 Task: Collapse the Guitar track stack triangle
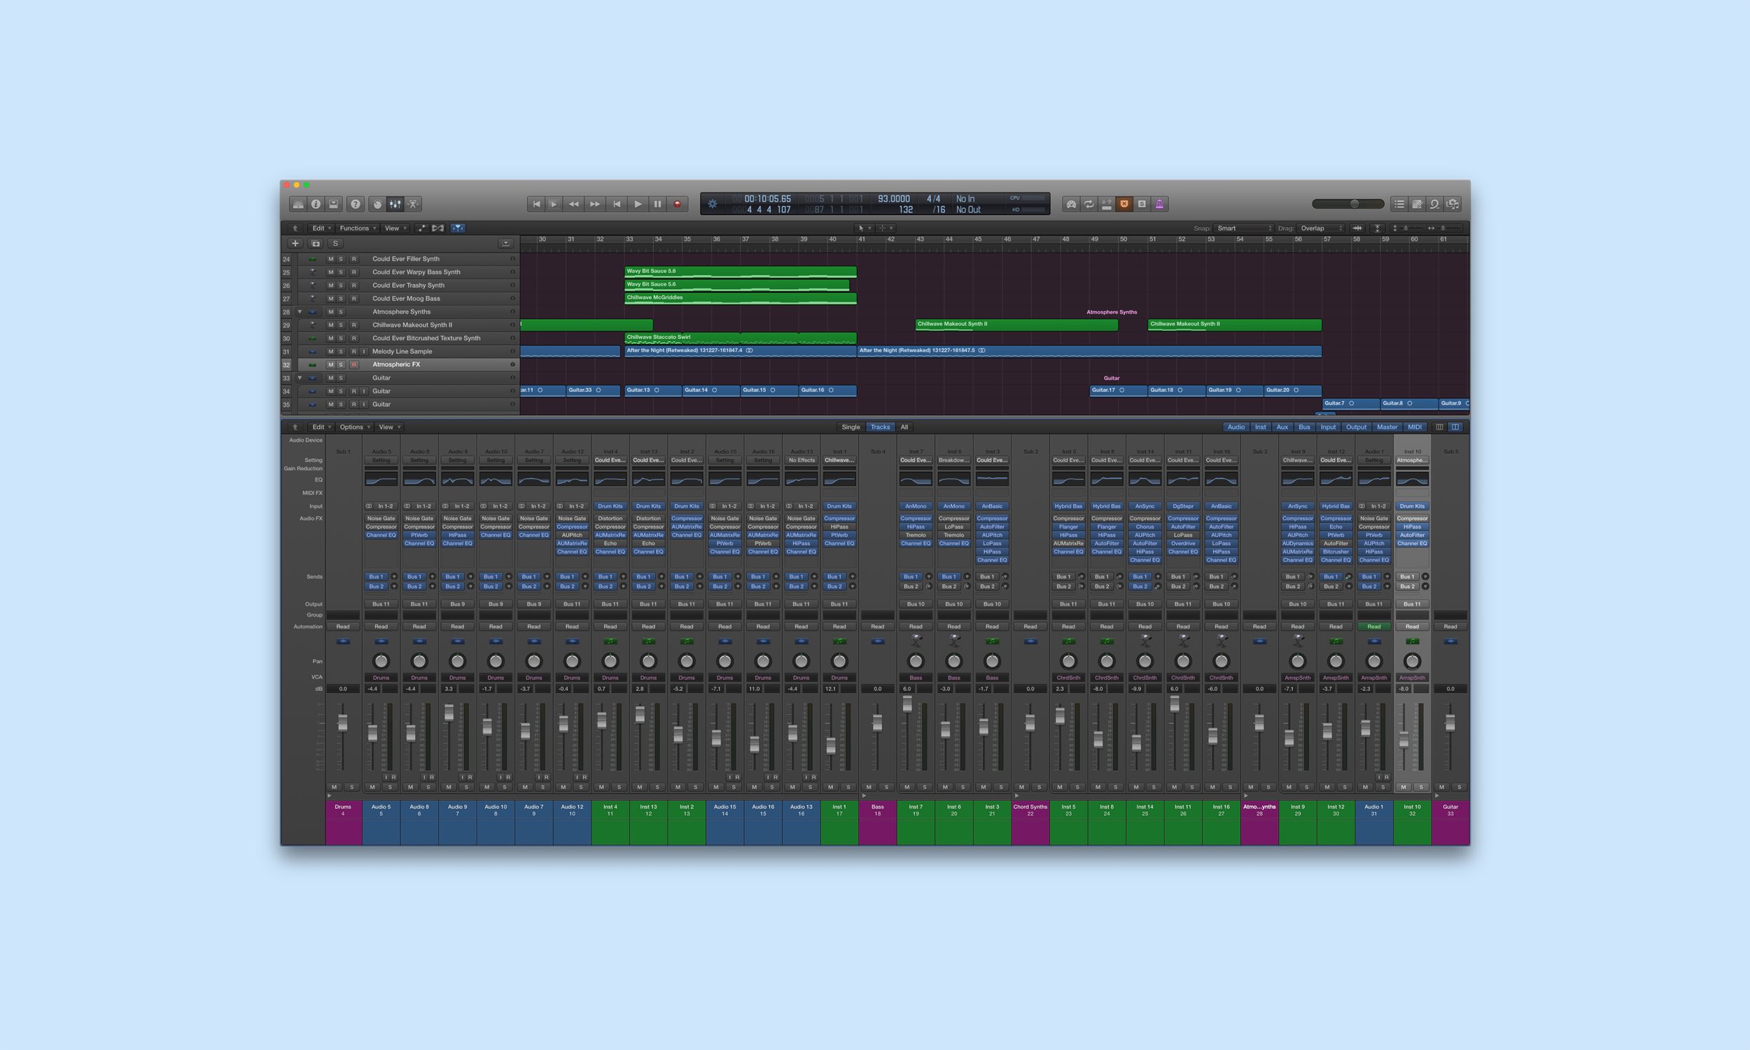pyautogui.click(x=300, y=378)
